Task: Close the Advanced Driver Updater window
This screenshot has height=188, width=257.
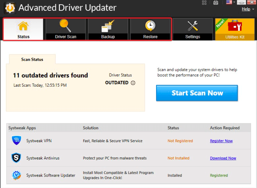Action: pos(252,2)
